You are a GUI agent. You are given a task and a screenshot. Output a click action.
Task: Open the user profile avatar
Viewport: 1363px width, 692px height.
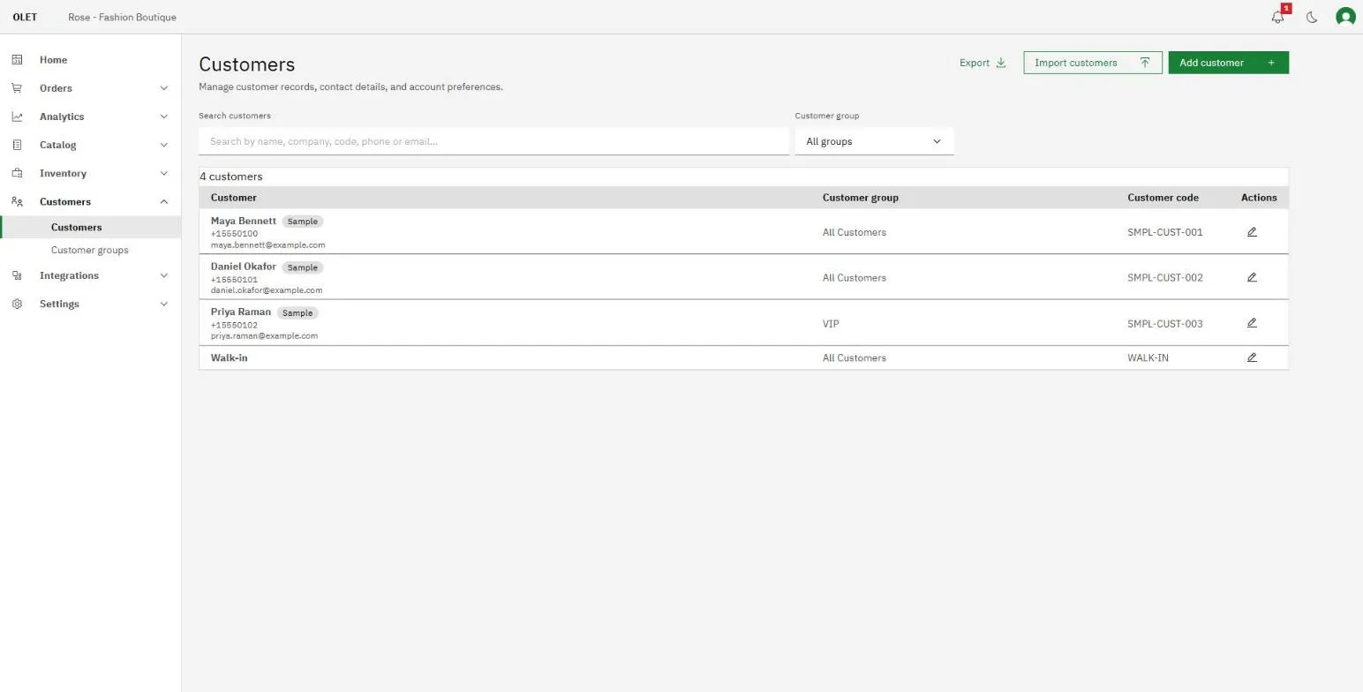click(1345, 17)
